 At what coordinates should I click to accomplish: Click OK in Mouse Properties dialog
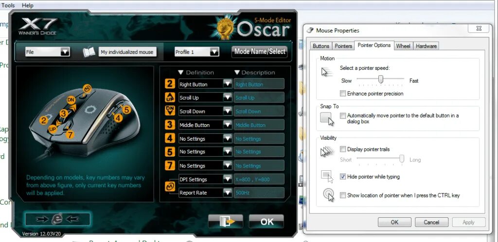coord(394,222)
